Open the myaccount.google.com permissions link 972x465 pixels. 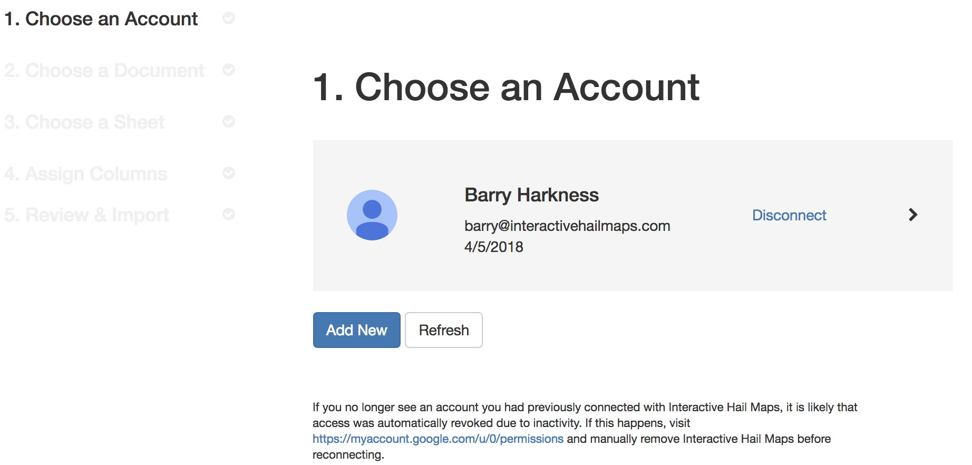coord(438,439)
